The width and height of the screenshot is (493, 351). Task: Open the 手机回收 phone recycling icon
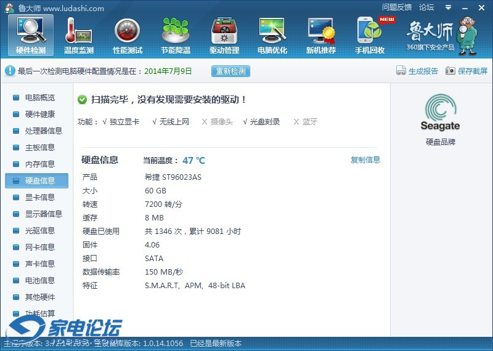point(370,35)
